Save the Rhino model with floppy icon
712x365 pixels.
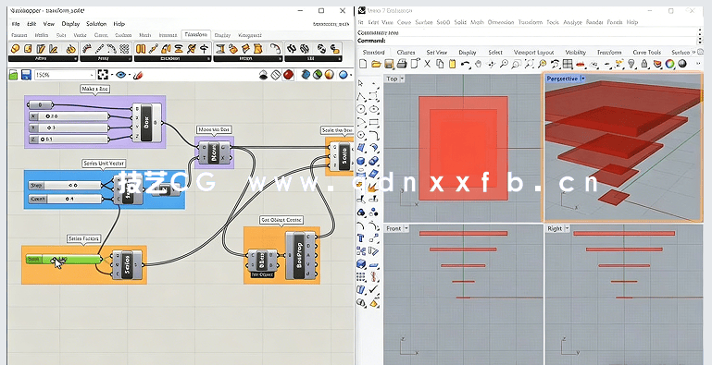pyautogui.click(x=389, y=64)
